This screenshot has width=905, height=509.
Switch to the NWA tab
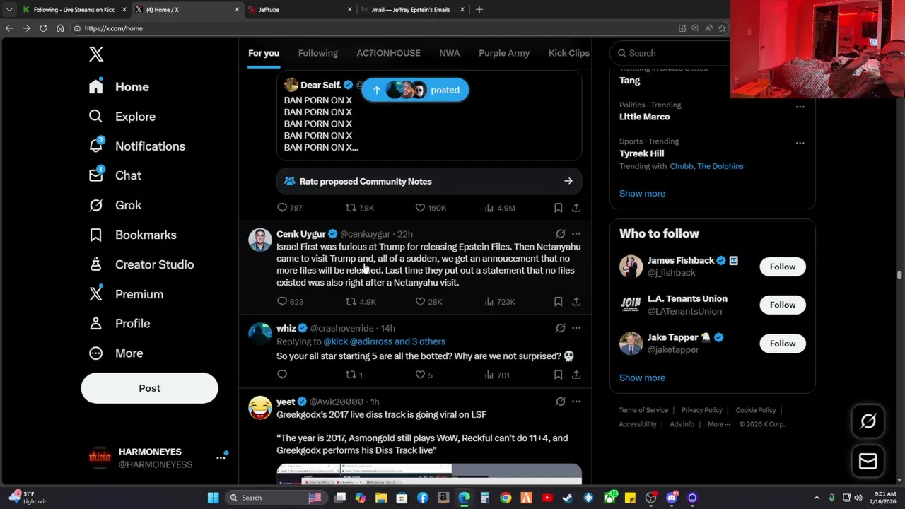(449, 53)
